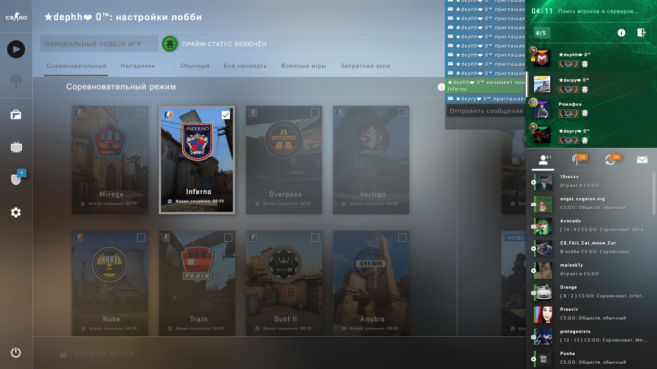Check the Mirage map checkbox
Viewport: 657px width, 369px height.
pos(141,112)
